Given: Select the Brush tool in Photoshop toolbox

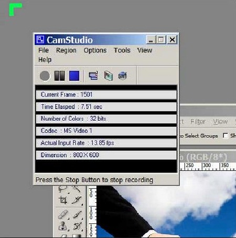Looking at the screenshot, I should click(77, 214).
